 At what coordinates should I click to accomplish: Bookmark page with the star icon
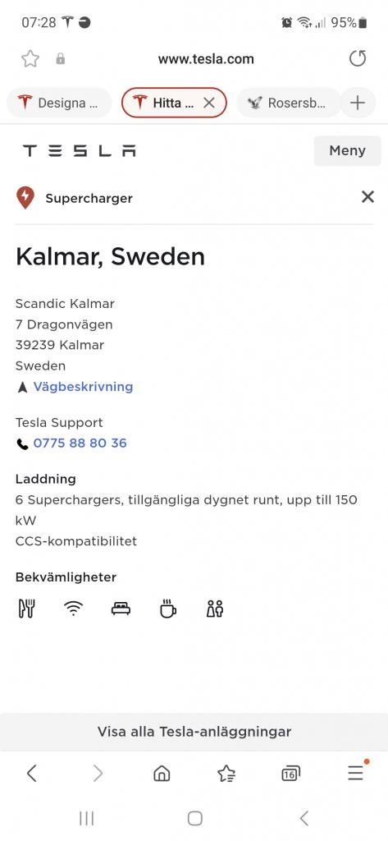click(30, 58)
